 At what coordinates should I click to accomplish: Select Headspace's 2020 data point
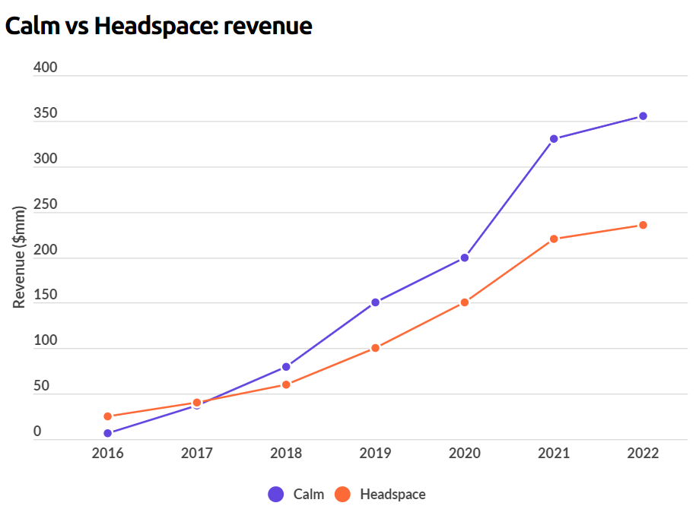click(x=465, y=302)
